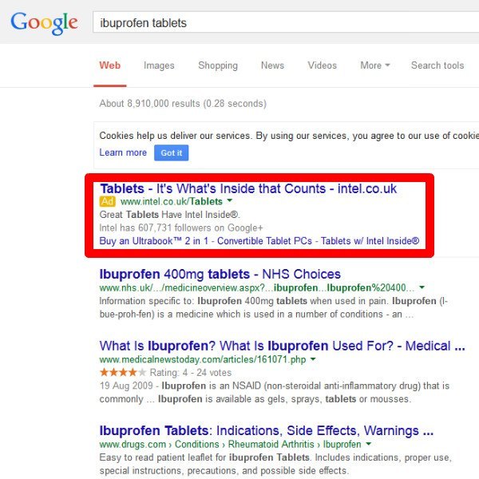Switch to the Shopping tab

point(217,65)
